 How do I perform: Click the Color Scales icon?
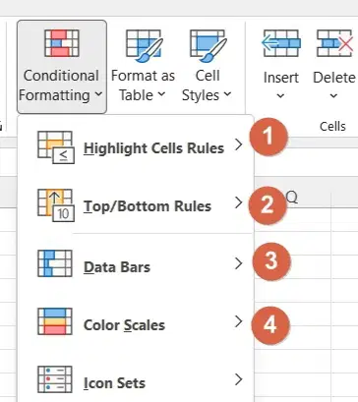[x=55, y=321]
